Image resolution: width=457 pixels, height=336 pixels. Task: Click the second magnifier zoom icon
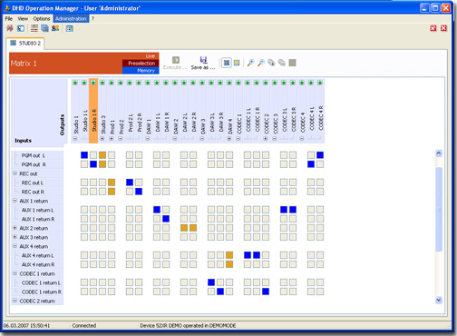click(261, 63)
